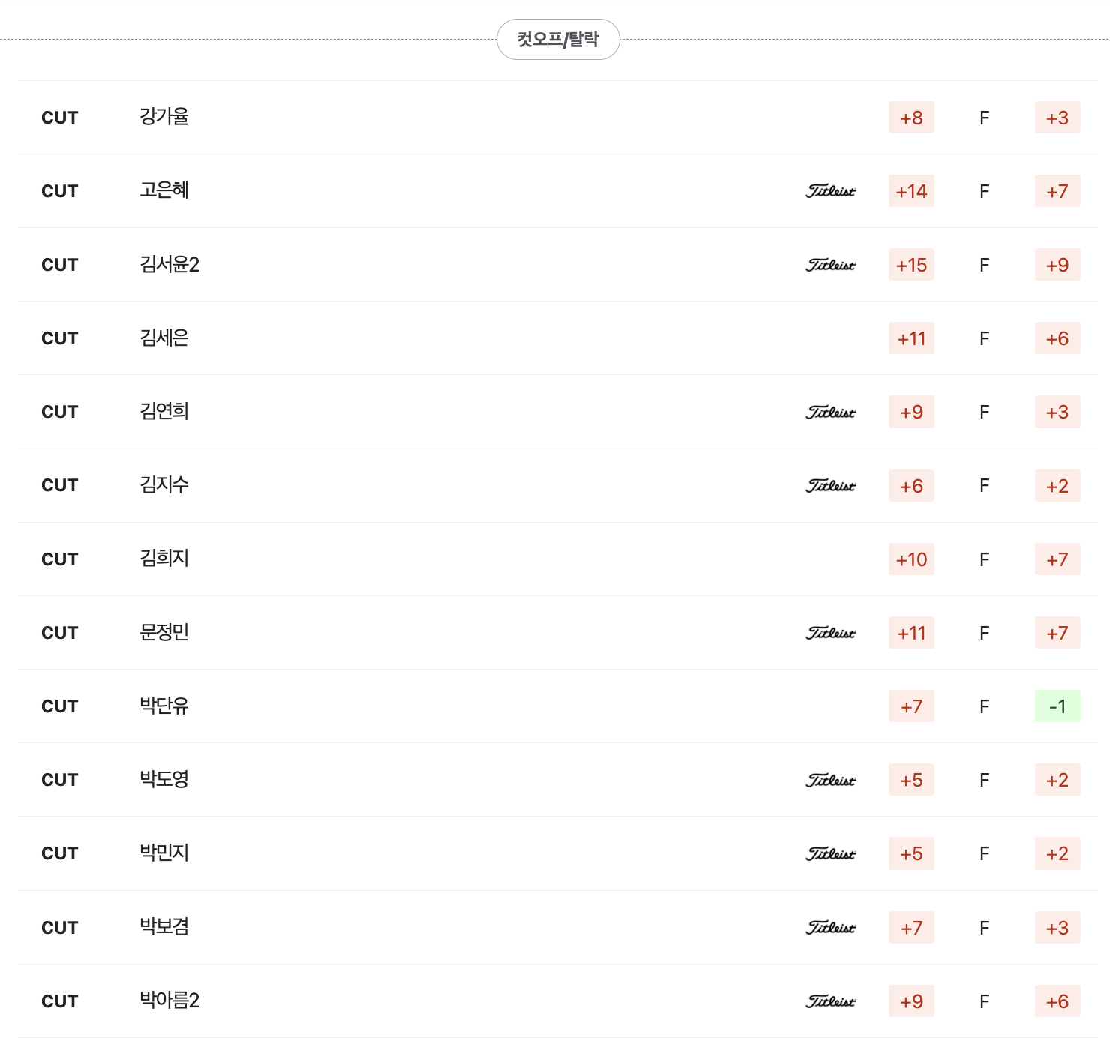
Task: Open the 컷오프/탈락 section header pill
Action: 558,39
